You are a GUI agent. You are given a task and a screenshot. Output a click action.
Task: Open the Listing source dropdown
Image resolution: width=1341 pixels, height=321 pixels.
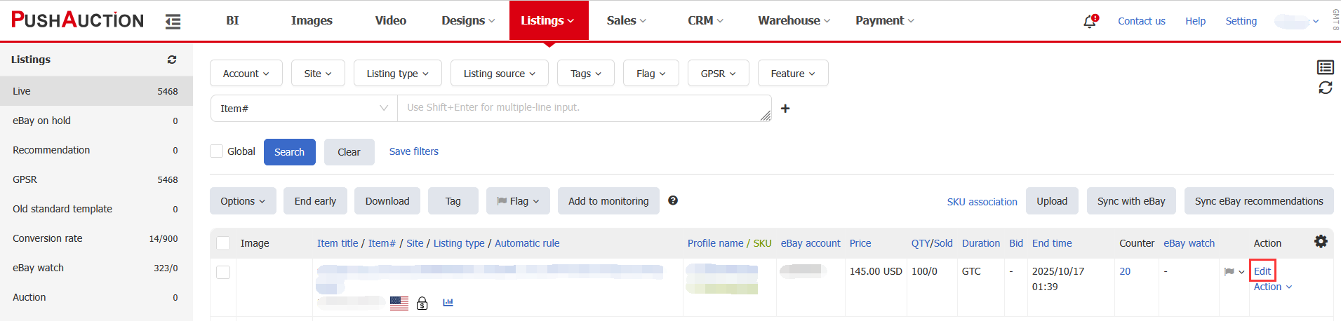[x=499, y=74]
